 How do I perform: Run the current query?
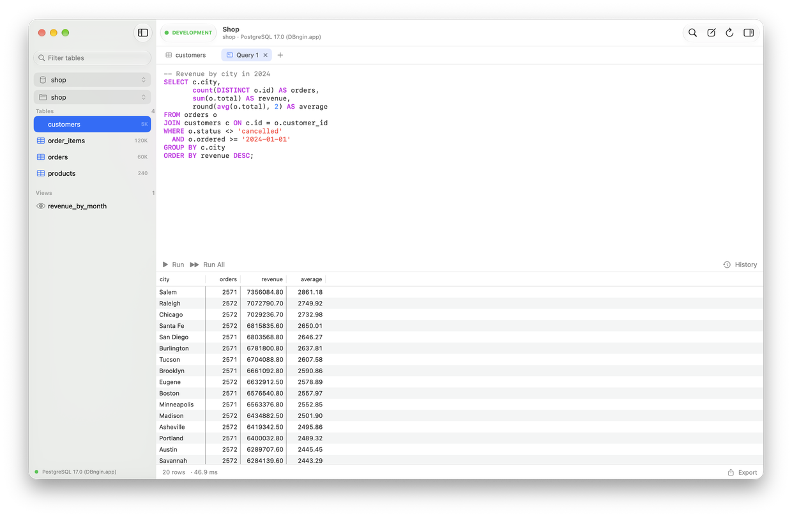click(173, 265)
